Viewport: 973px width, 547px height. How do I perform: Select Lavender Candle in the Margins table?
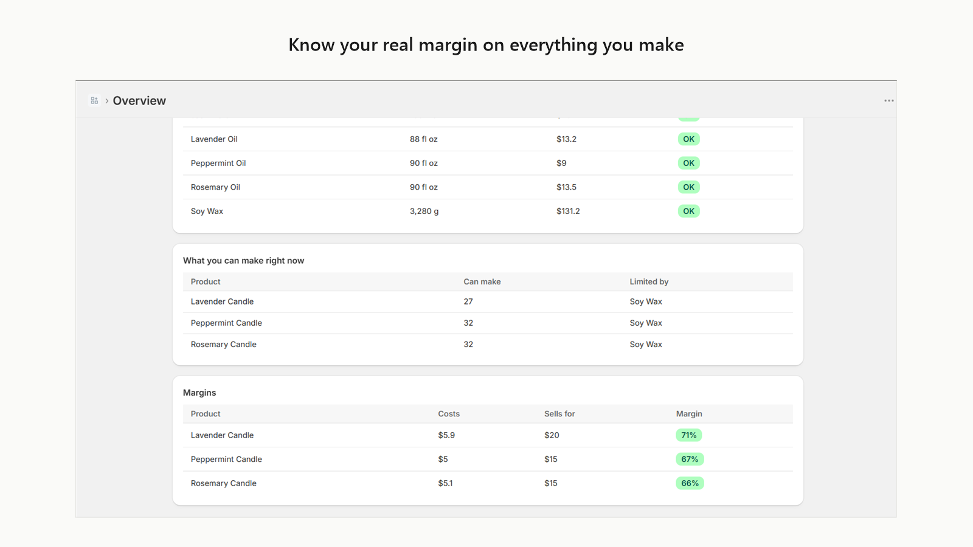(222, 435)
